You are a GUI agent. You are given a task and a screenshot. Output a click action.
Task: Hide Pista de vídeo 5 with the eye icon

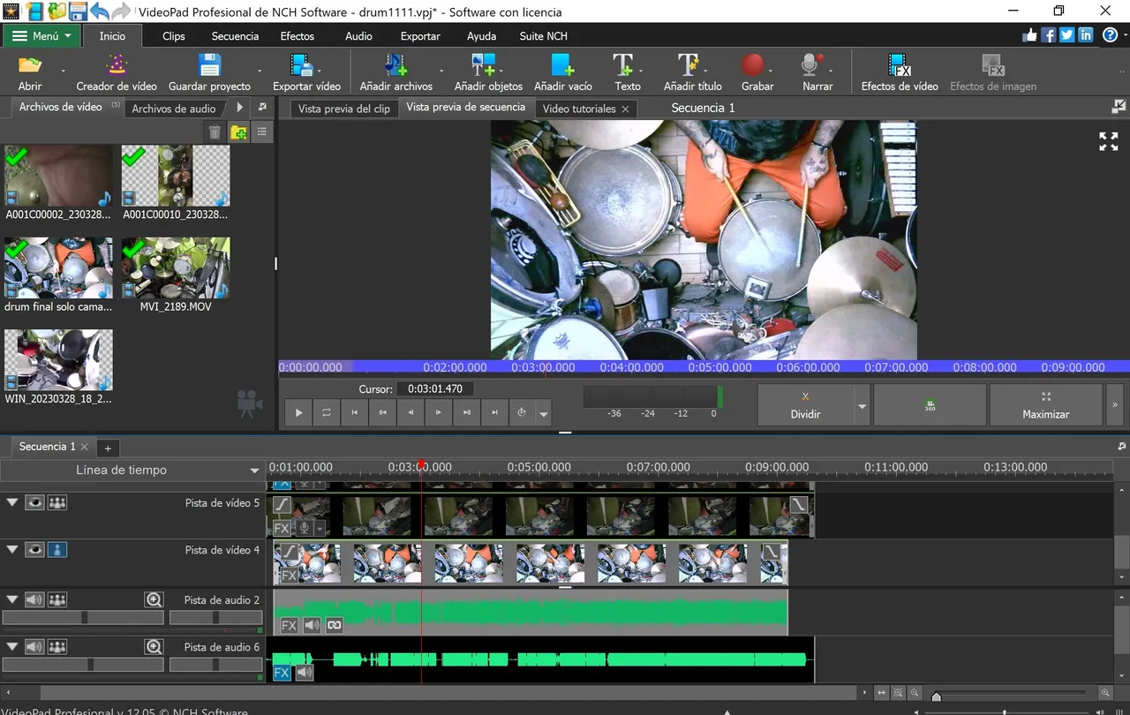pyautogui.click(x=34, y=502)
